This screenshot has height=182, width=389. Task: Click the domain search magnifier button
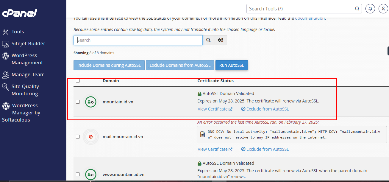point(208,40)
